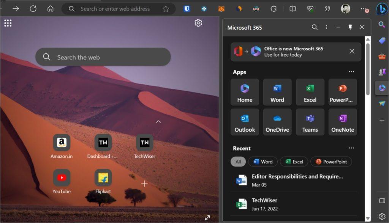Open Apps section more options
The image size is (389, 223).
coord(351,72)
